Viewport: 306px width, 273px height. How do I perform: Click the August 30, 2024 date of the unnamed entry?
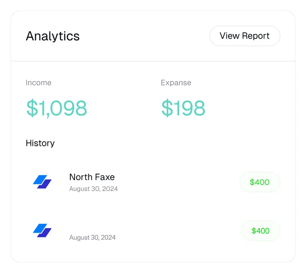pos(92,237)
